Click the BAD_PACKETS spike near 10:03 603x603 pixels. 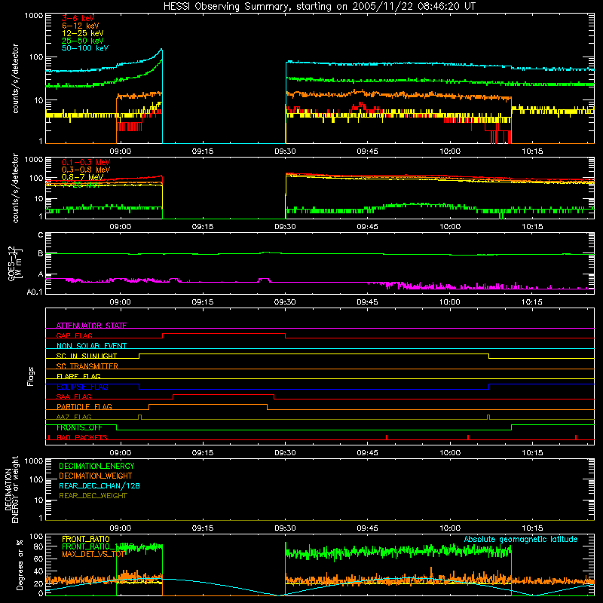pos(468,437)
